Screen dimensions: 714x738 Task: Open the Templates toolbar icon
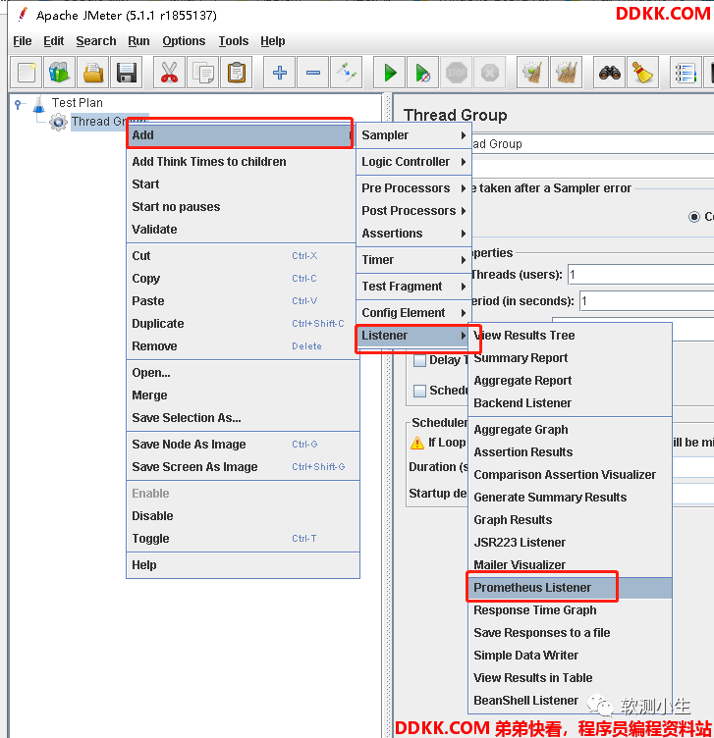coord(59,73)
